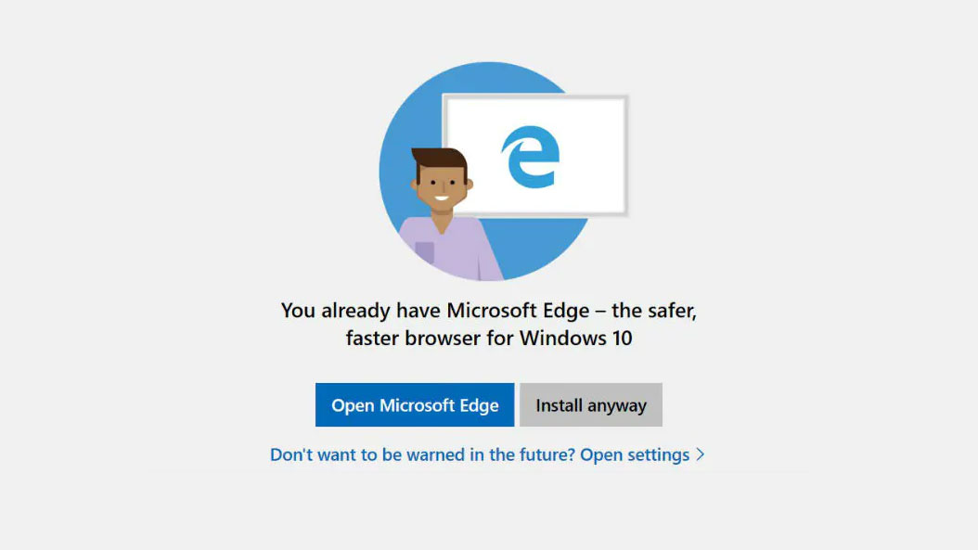978x550 pixels.
Task: Click the words "Windows 10" in the heading
Action: (x=575, y=338)
